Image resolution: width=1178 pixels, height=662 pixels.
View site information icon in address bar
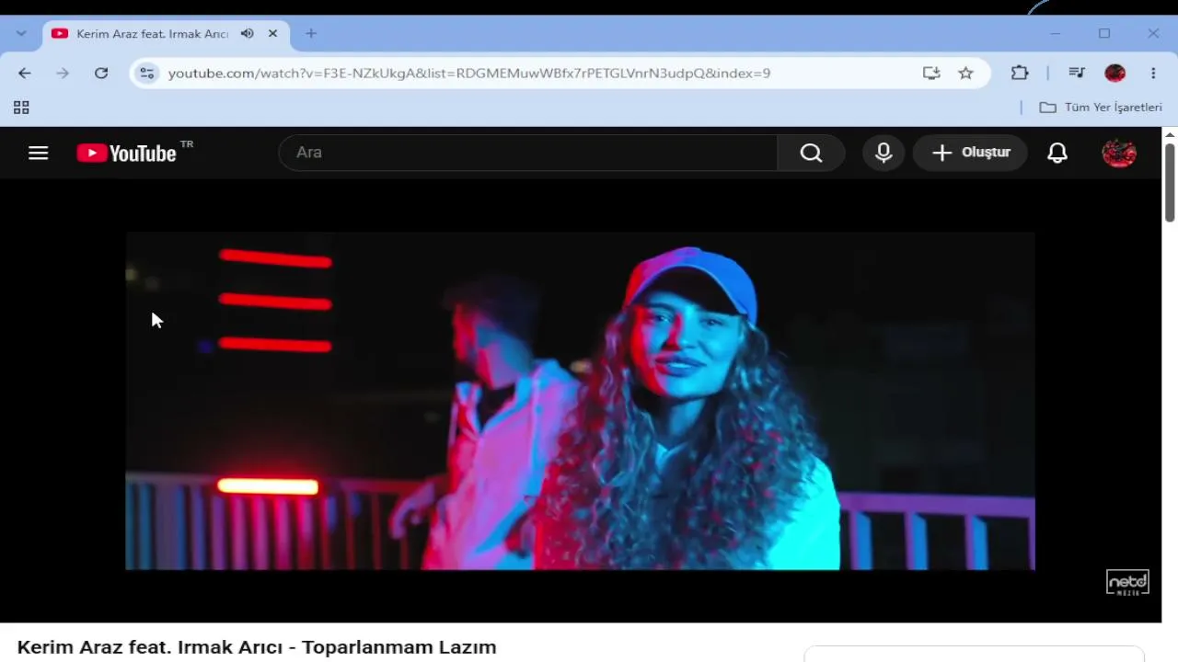tap(146, 74)
